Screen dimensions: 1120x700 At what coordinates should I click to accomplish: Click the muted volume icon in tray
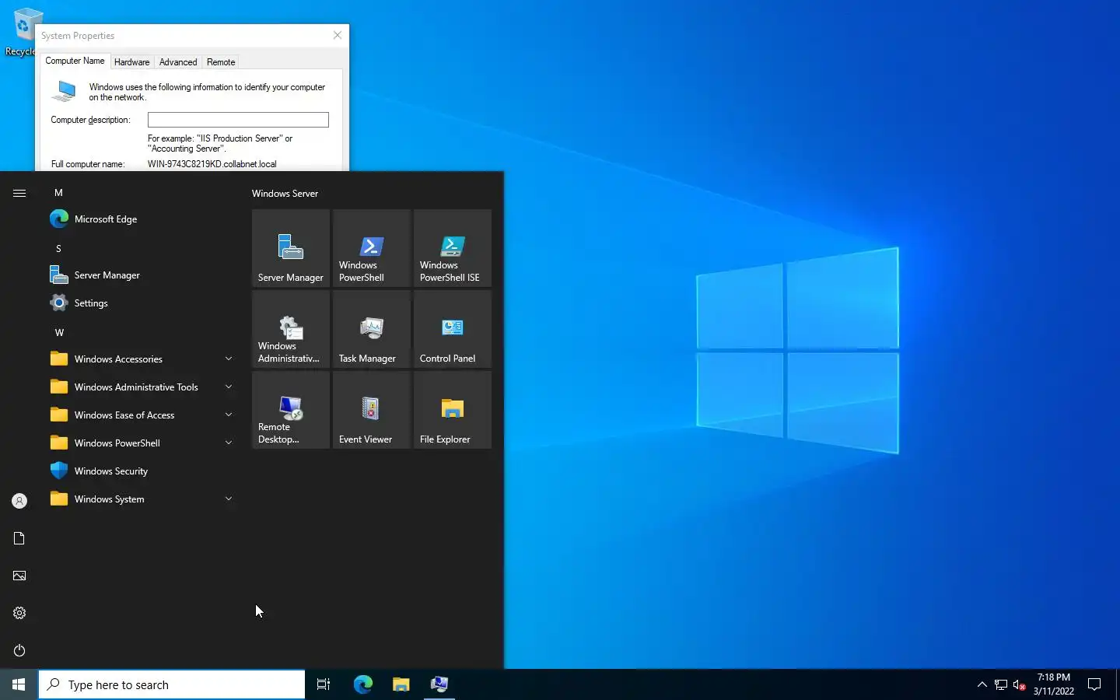point(1020,685)
